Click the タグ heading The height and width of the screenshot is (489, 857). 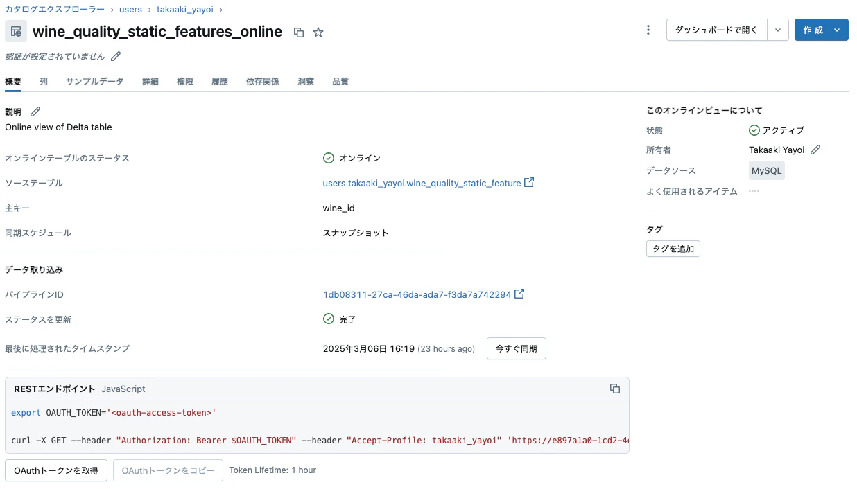[655, 229]
